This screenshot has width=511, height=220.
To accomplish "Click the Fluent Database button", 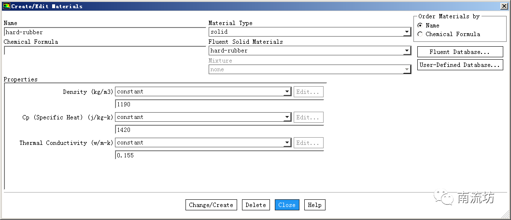I will point(460,52).
